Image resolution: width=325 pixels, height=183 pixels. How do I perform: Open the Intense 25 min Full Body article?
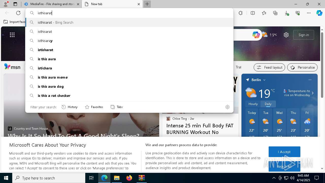[200, 129]
